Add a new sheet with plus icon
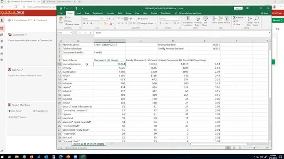The width and height of the screenshot is (284, 159). coord(112,144)
